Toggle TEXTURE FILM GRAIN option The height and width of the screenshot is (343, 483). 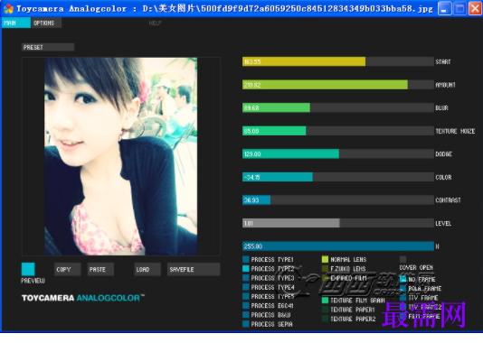354,301
